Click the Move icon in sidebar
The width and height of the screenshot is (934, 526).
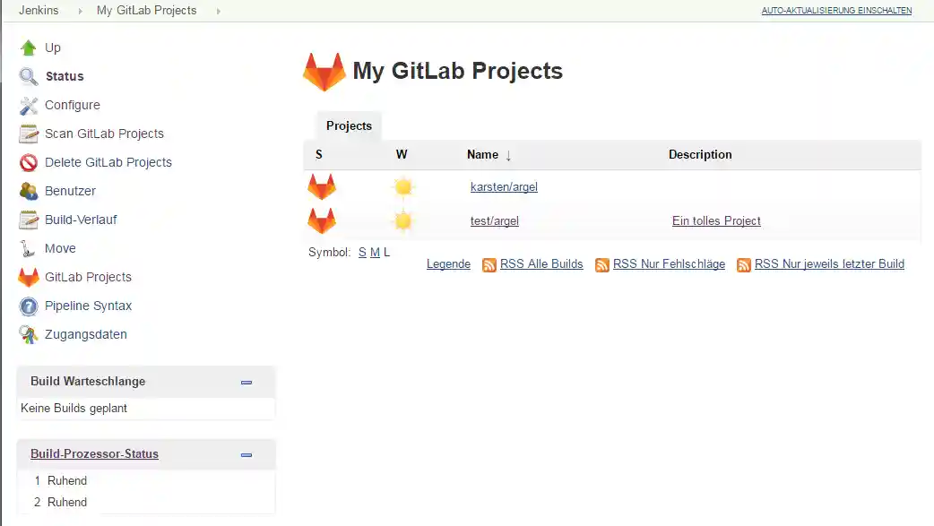(x=28, y=248)
